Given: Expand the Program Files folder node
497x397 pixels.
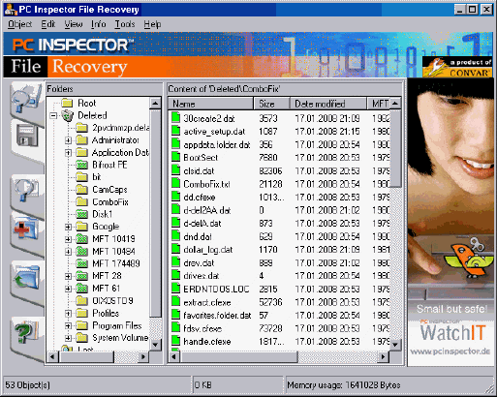Looking at the screenshot, I should pos(68,325).
